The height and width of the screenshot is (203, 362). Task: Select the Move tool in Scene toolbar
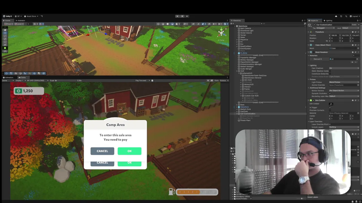tap(5, 33)
